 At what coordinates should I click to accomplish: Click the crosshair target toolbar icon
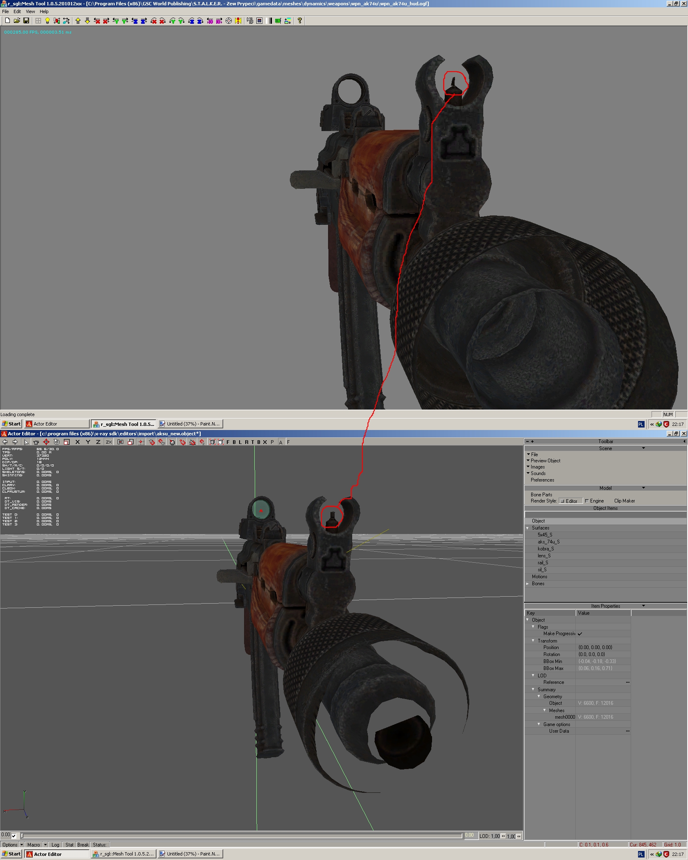pyautogui.click(x=229, y=20)
